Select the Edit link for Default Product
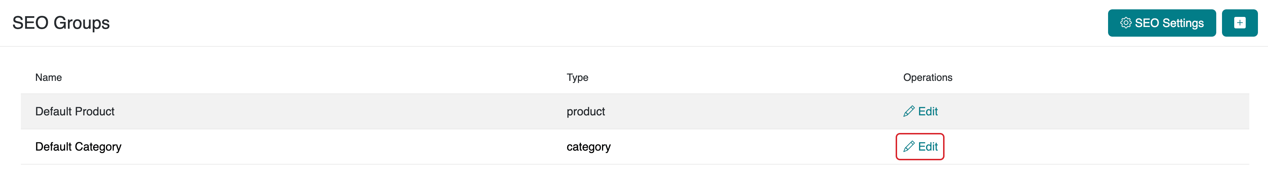 (927, 112)
